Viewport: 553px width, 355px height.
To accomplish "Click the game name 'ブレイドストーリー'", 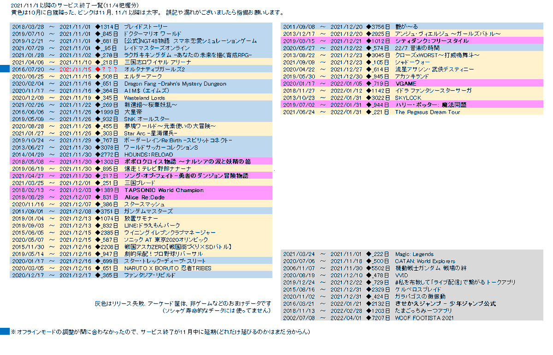I will 146,27.
